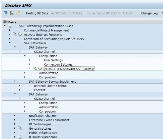Viewport: 163px width, 139px height.
Task: Select 'Enterprise Event Enablement' row text
Action: (49, 120)
